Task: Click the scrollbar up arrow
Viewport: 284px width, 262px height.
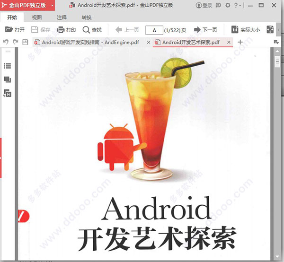Action: coord(277,51)
